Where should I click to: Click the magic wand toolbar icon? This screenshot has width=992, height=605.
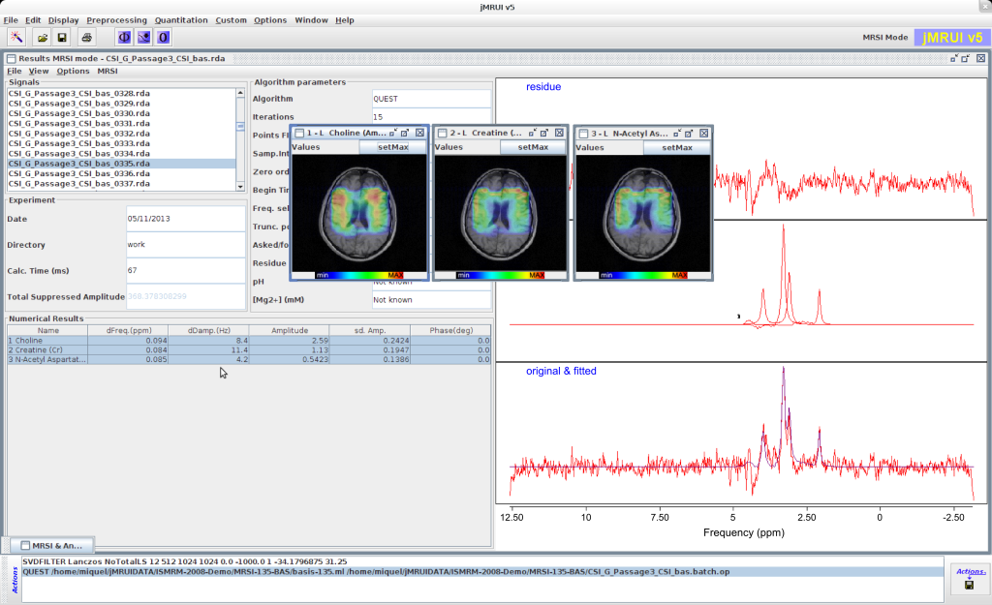pos(17,37)
